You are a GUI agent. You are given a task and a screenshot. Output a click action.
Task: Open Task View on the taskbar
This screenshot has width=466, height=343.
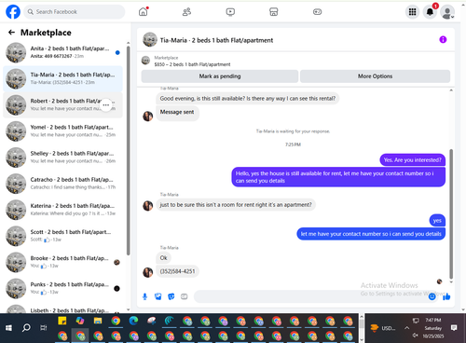[x=44, y=328]
